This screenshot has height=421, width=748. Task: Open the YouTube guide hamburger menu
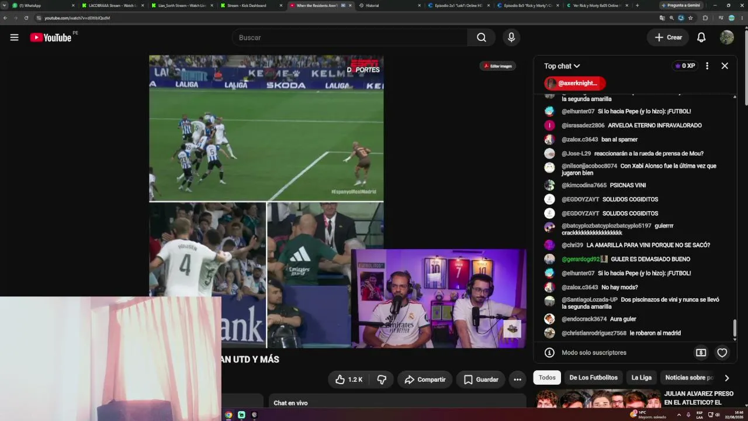pos(14,37)
